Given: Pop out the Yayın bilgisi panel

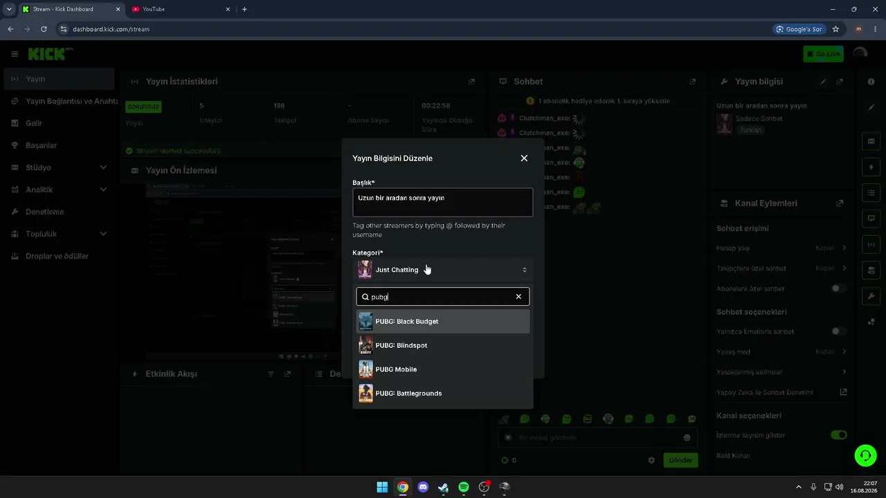Looking at the screenshot, I should (x=840, y=82).
